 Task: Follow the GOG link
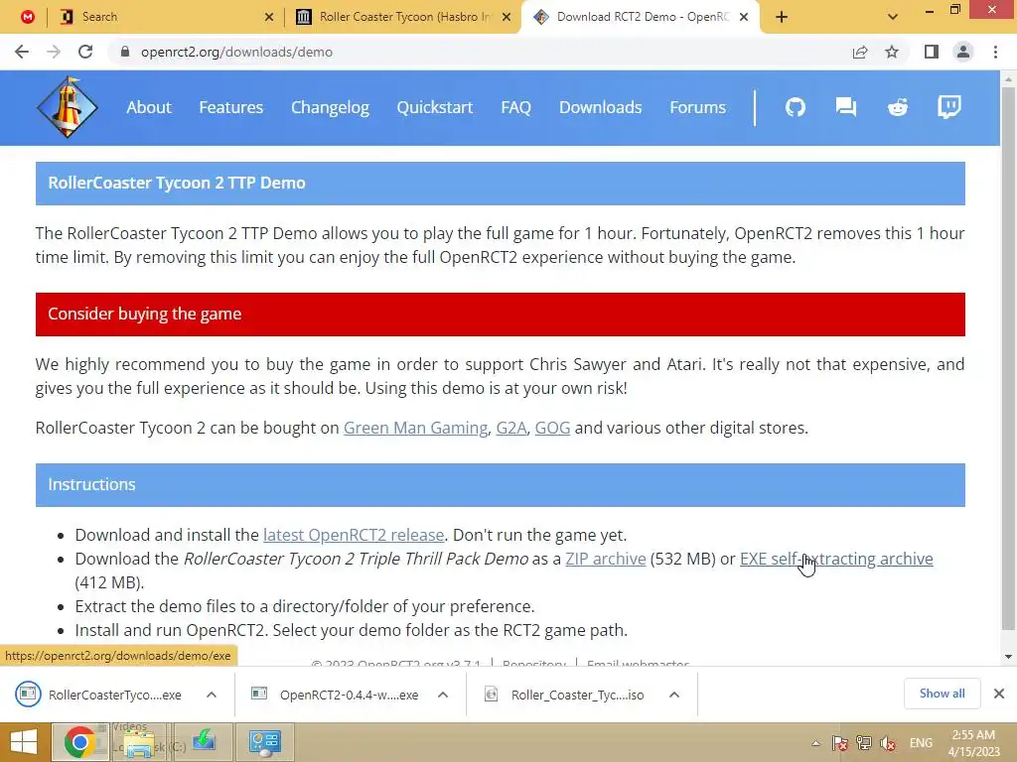click(x=552, y=428)
